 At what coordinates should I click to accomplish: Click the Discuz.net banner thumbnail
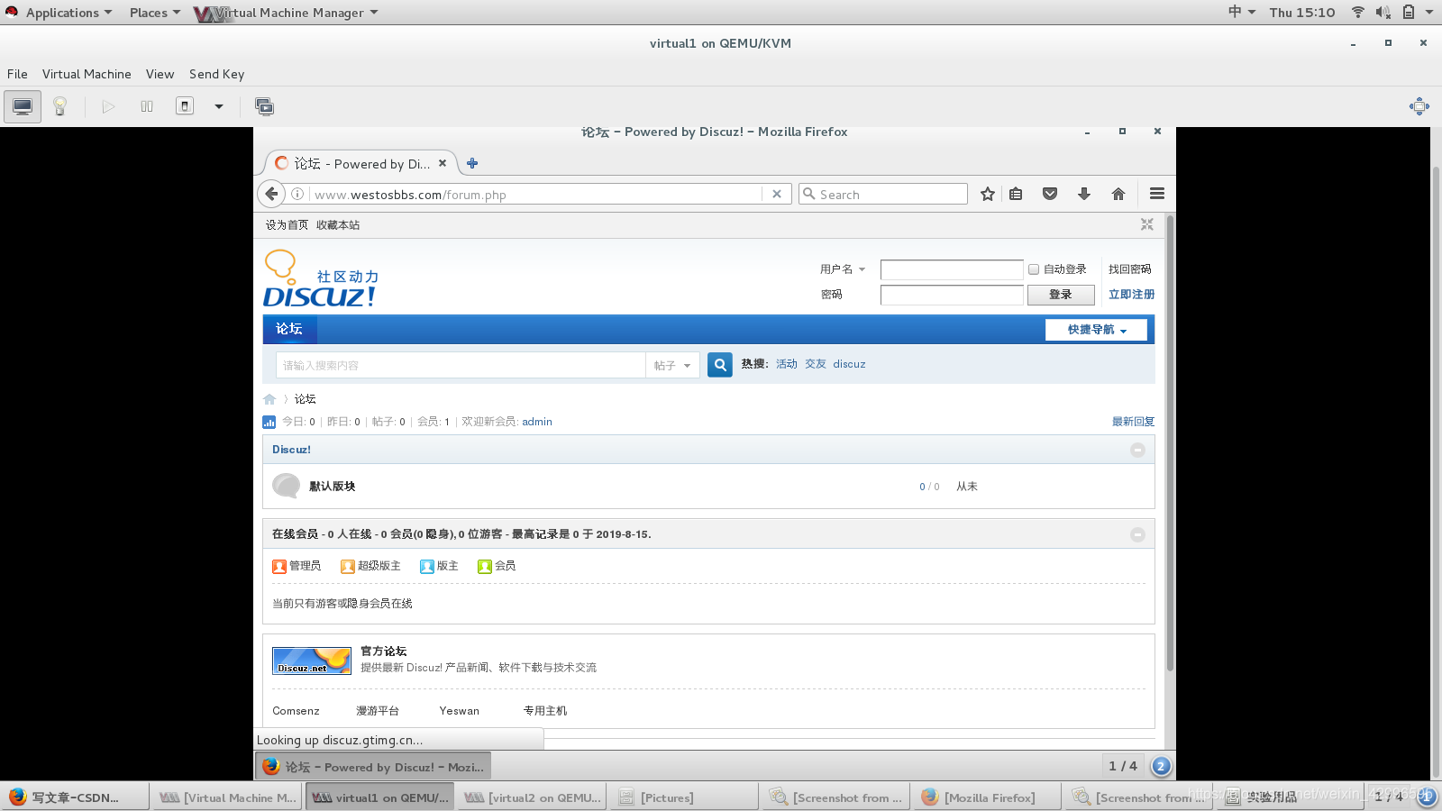tap(312, 661)
